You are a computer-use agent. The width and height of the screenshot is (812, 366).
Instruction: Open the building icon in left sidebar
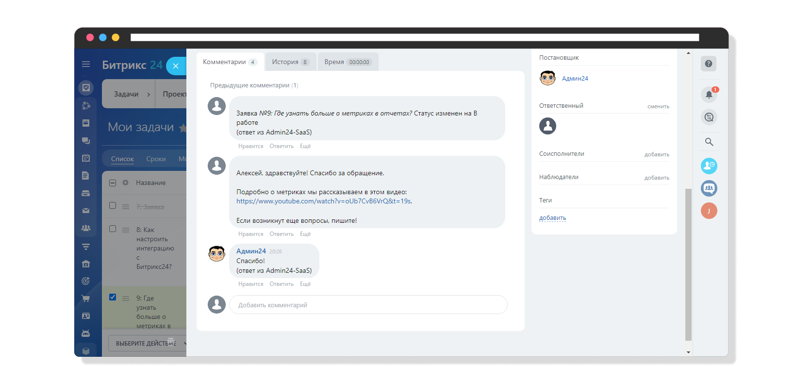86,264
